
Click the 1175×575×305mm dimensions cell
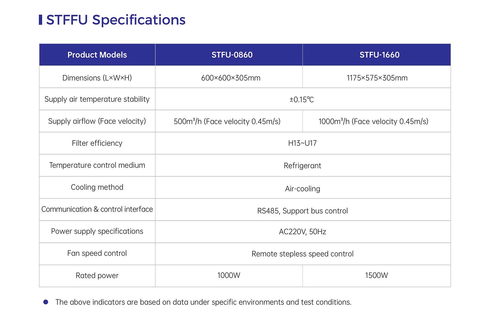[x=377, y=77]
